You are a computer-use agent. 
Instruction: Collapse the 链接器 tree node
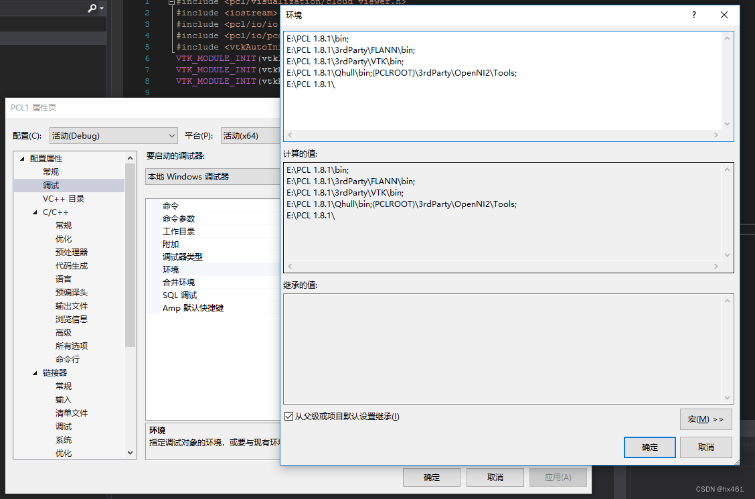(35, 372)
